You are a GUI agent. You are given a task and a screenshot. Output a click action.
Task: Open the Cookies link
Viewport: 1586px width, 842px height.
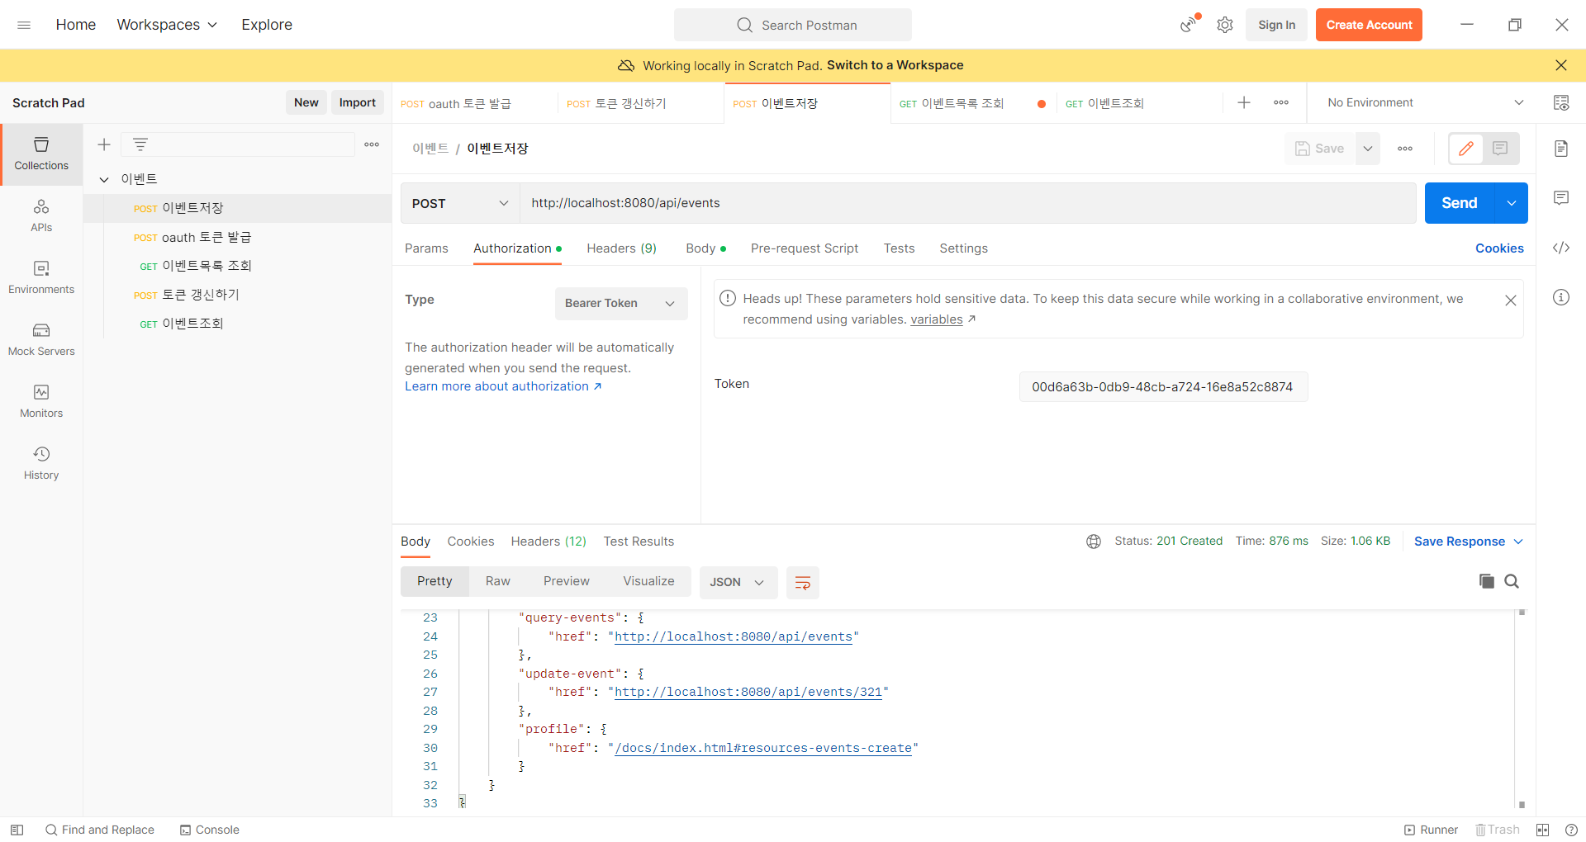(1499, 248)
